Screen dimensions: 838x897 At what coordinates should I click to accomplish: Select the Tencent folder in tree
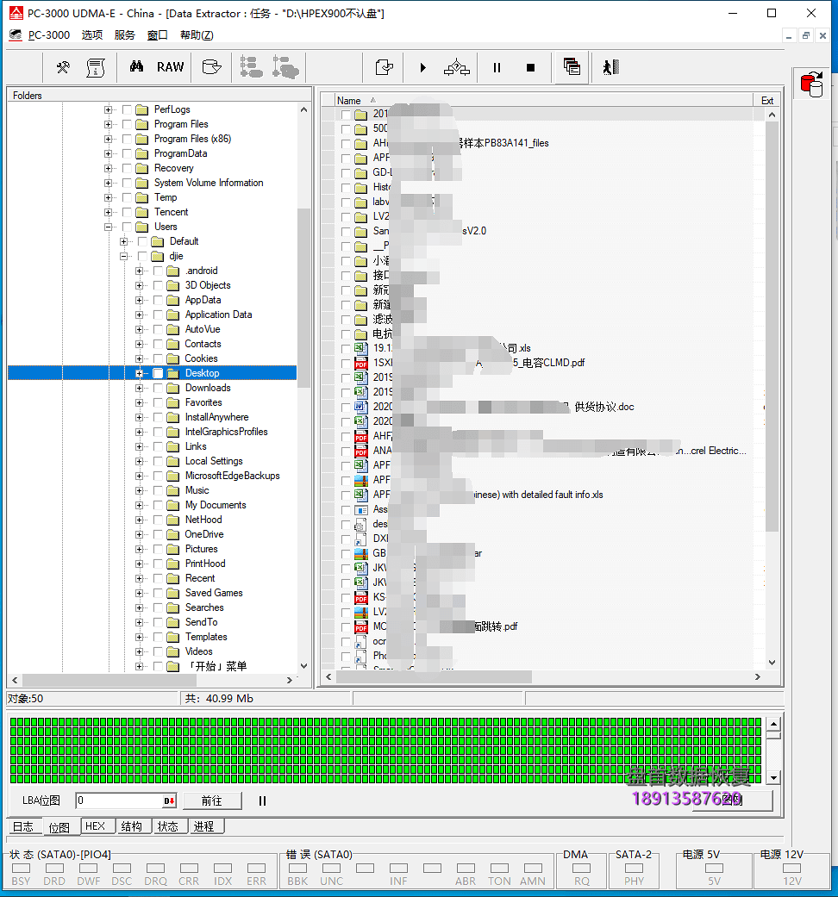[172, 212]
